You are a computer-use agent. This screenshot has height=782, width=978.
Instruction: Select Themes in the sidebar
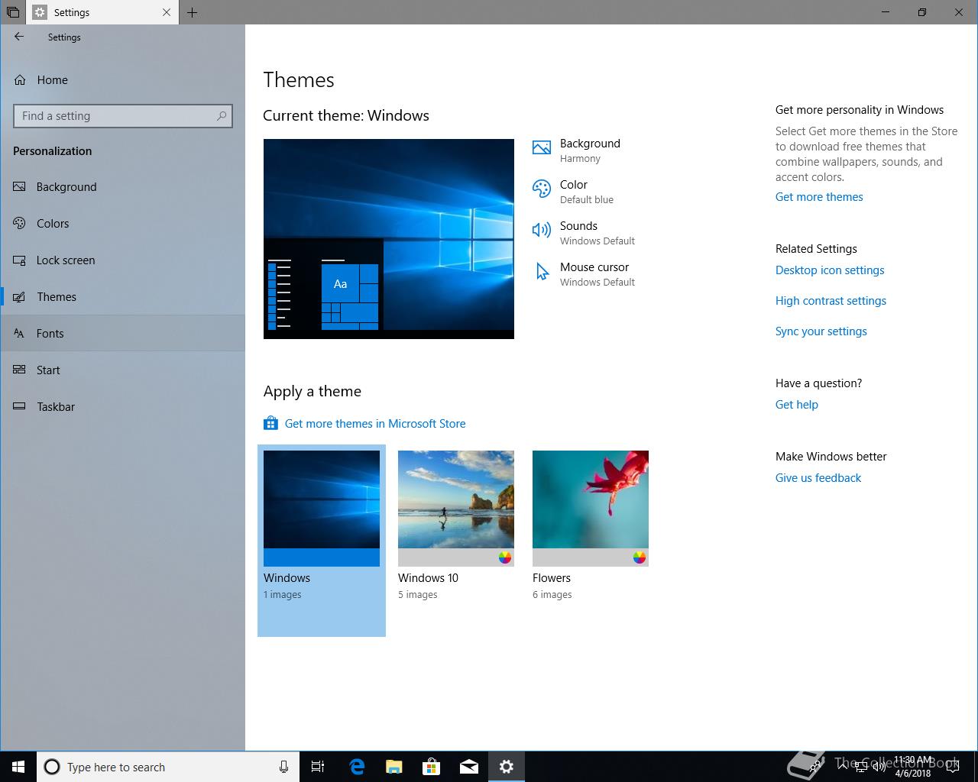click(122, 297)
